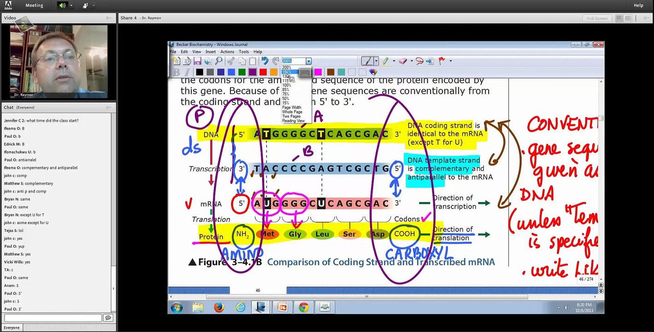Toggle the raise hand status button
This screenshot has height=332, width=654.
click(85, 6)
